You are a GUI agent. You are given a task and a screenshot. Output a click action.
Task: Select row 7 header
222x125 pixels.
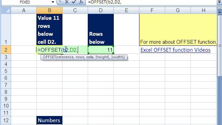click(x=6, y=85)
